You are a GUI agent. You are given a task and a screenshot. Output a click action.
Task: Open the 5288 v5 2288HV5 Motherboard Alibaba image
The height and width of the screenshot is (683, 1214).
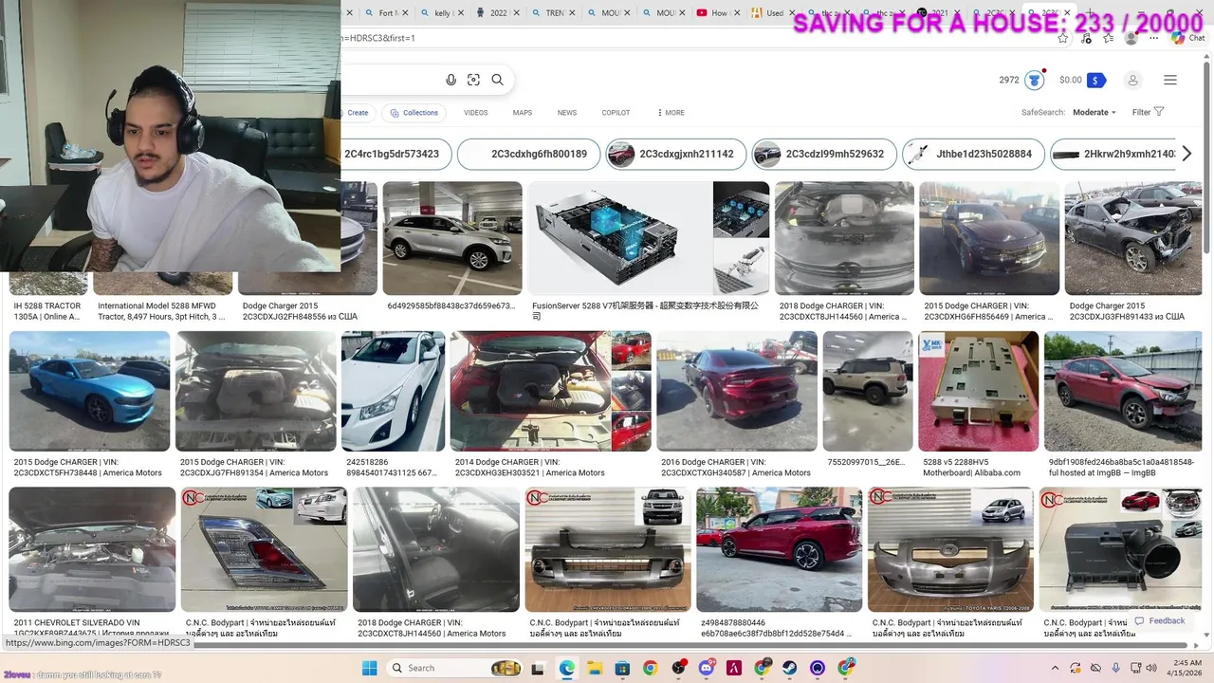pyautogui.click(x=977, y=391)
